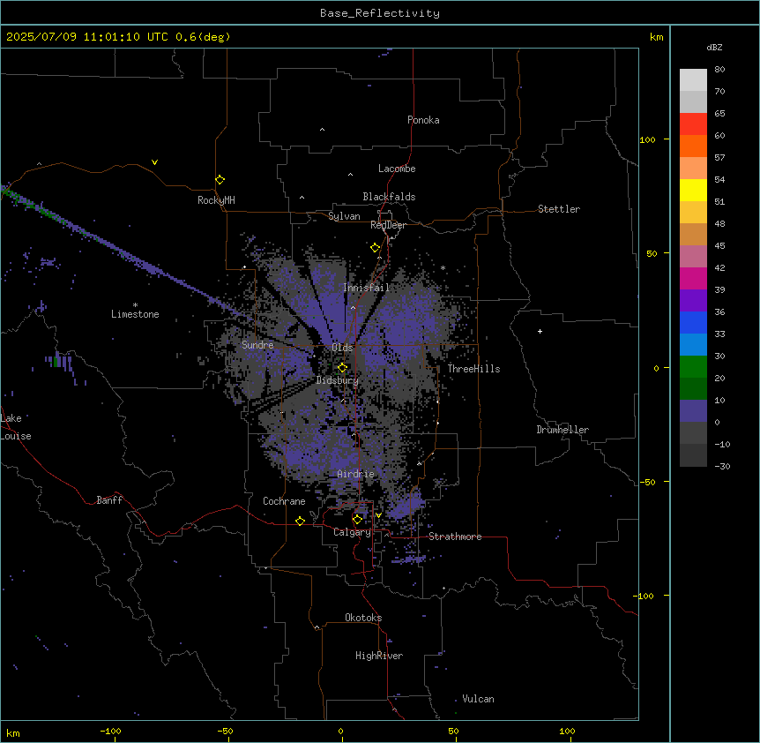Click the white plus marker west of Drumheller
Screen dimensions: 760x743
pyautogui.click(x=540, y=331)
